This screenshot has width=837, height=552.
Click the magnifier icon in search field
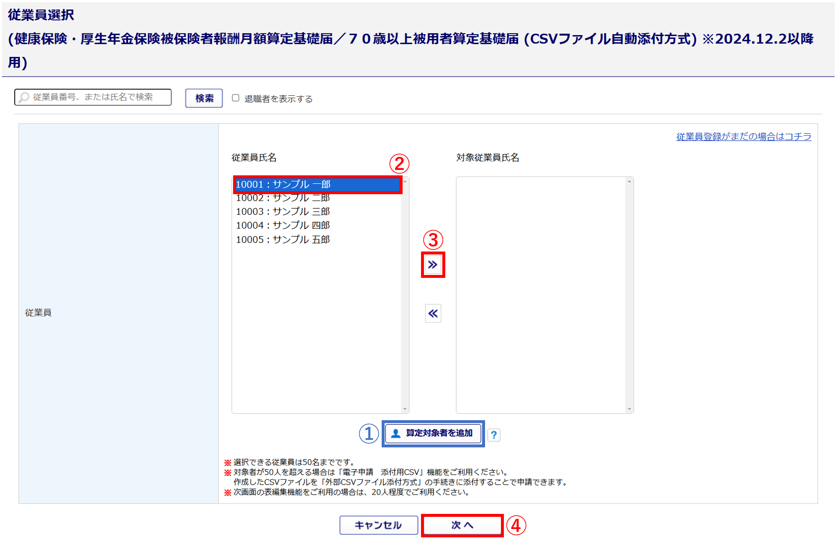tap(24, 97)
